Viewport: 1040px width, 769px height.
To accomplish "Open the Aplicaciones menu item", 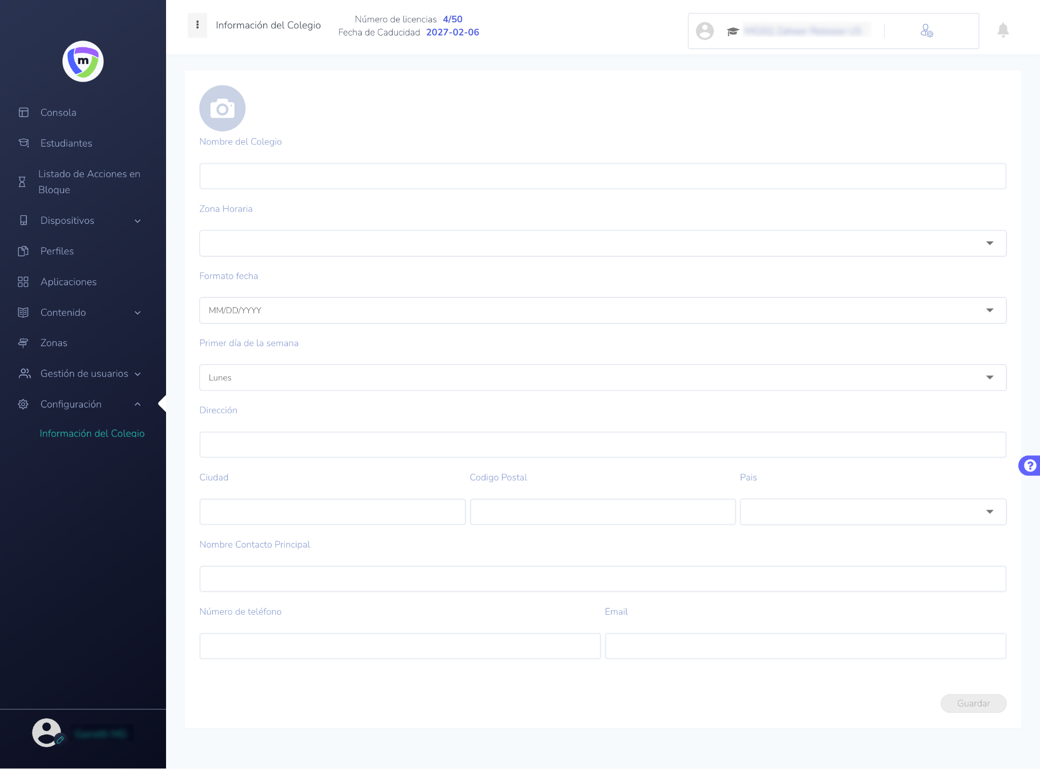I will (x=68, y=282).
